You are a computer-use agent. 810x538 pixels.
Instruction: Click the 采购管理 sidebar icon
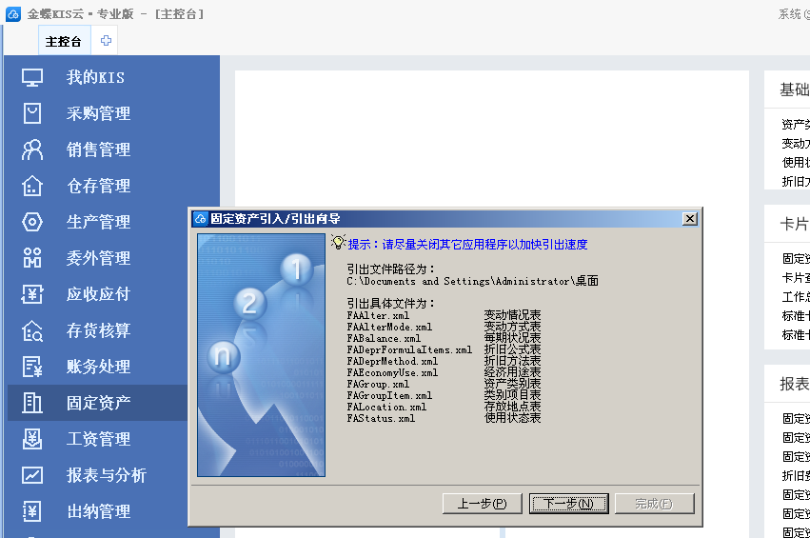point(32,113)
